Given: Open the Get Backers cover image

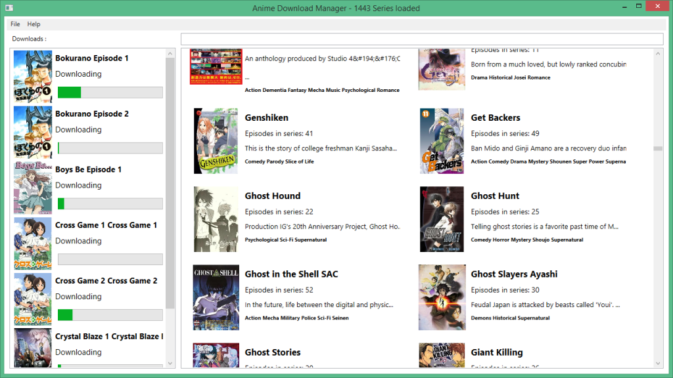Looking at the screenshot, I should pos(442,141).
